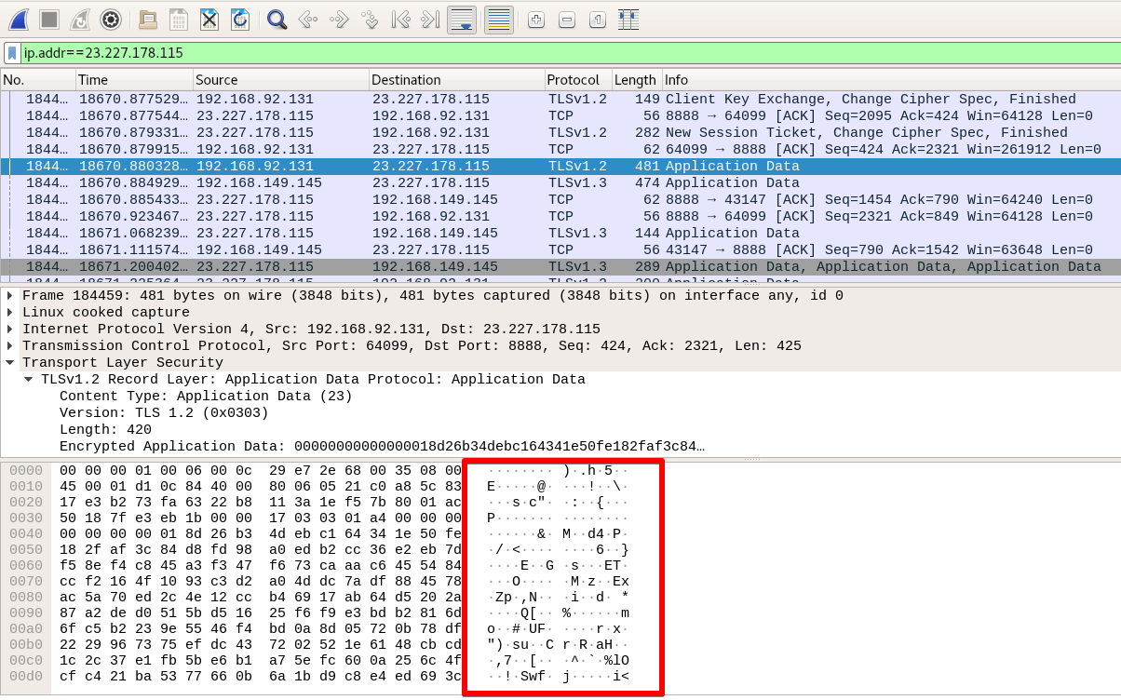
Task: Expand the Transmission Control Protocol row
Action: pos(10,346)
